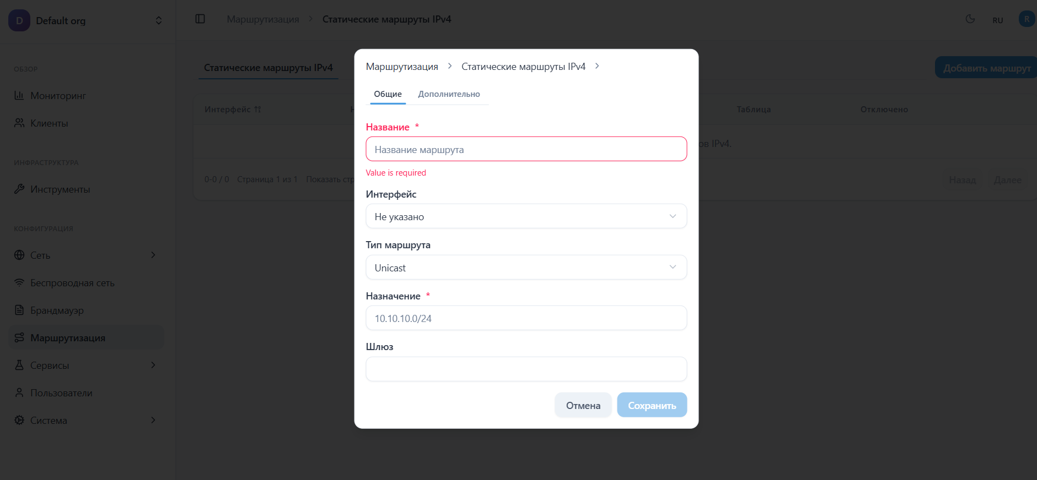The image size is (1037, 480).
Task: Sort the Интерфейс column
Action: pyautogui.click(x=257, y=109)
